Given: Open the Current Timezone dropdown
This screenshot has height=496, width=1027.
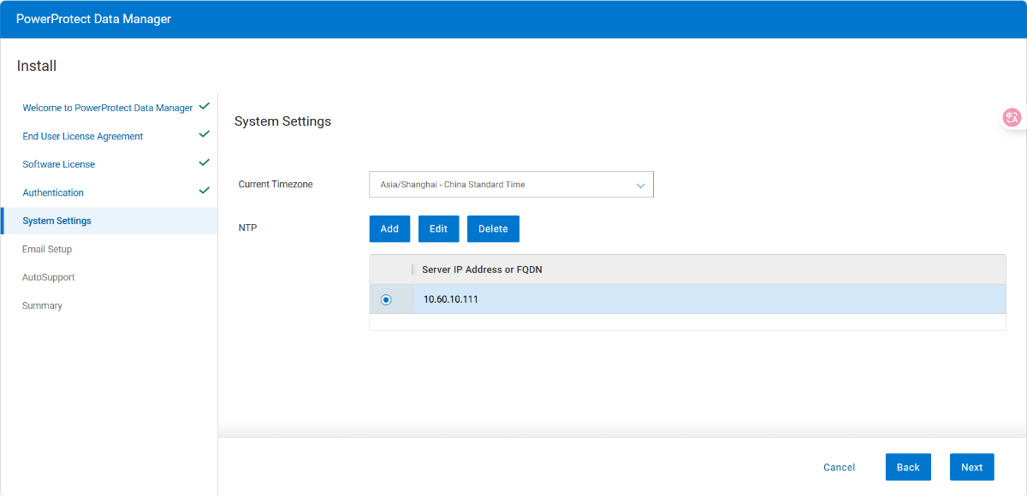Looking at the screenshot, I should 511,185.
